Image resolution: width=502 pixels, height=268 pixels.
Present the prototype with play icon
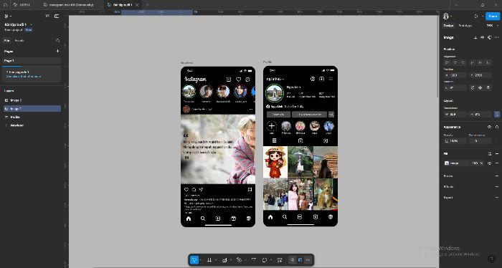[x=476, y=16]
